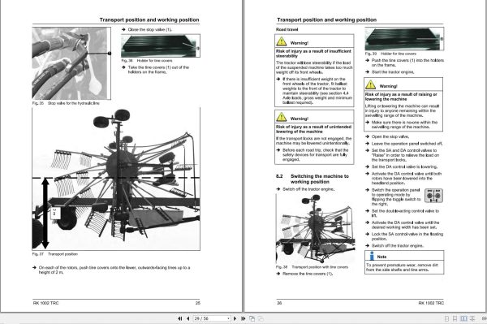The width and height of the screenshot is (487, 324).
Task: Enable two-page continuous scrolling layout
Action: coord(472,318)
